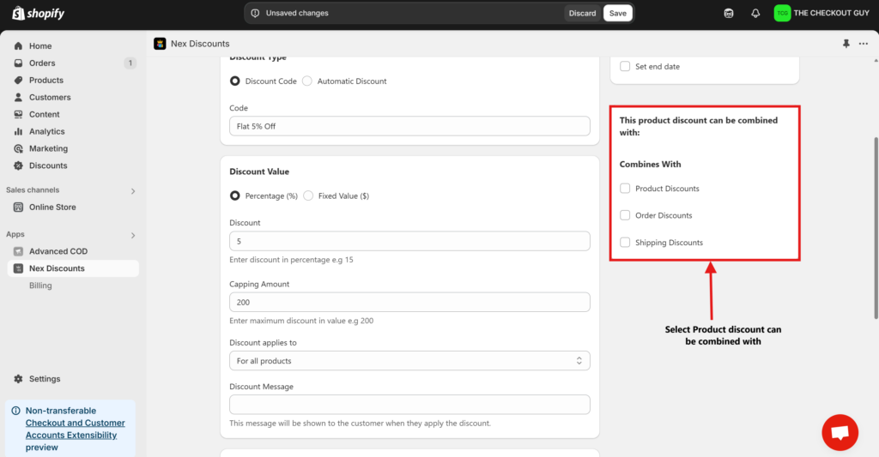Click the TCG store avatar
This screenshot has width=879, height=457.
781,14
